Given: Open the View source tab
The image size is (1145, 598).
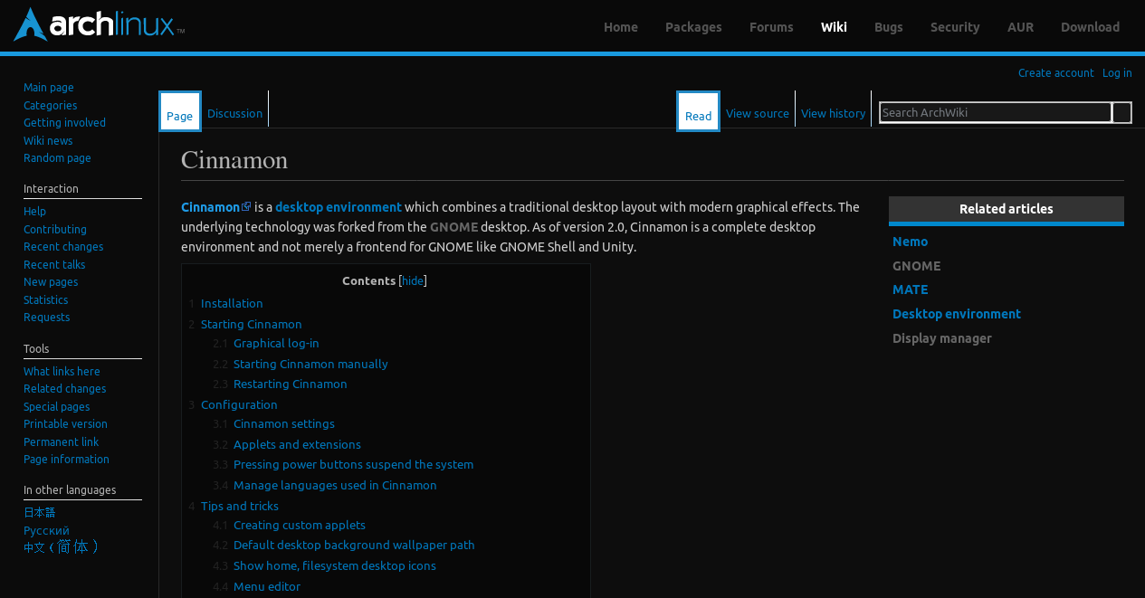Looking at the screenshot, I should (x=758, y=113).
